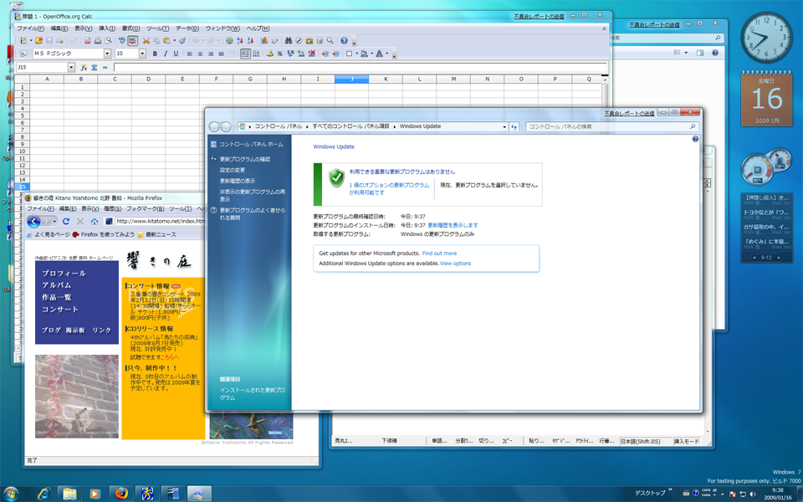This screenshot has width=803, height=502.
Task: Click the Windows Media Player taskbar icon
Action: pos(95,494)
